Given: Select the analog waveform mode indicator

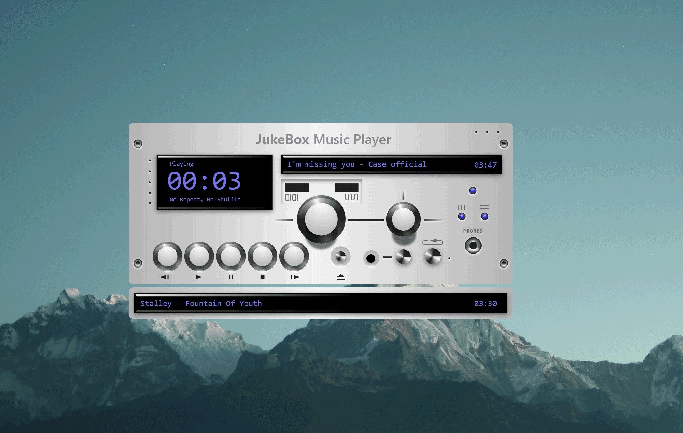Looking at the screenshot, I should pyautogui.click(x=351, y=197).
